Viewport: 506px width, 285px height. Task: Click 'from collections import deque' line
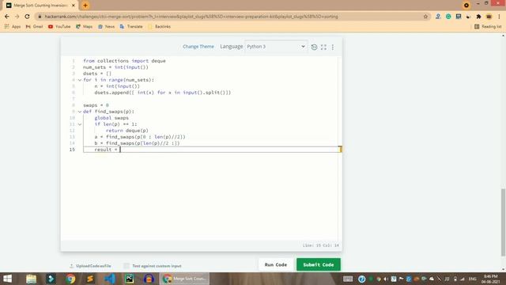coord(124,61)
